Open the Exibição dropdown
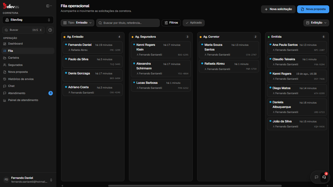 (x=316, y=23)
